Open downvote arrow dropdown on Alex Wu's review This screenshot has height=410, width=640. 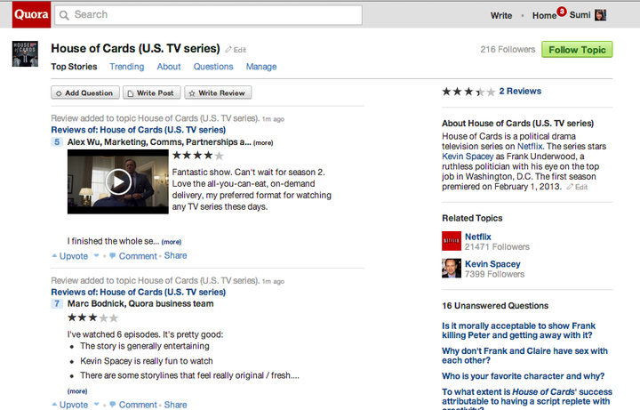(97, 255)
